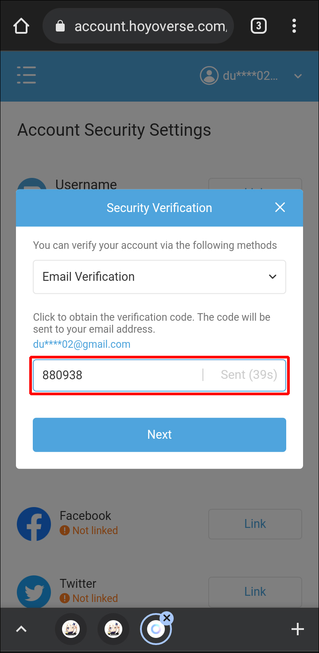Switch to the second tab thumbnail

coord(113,629)
